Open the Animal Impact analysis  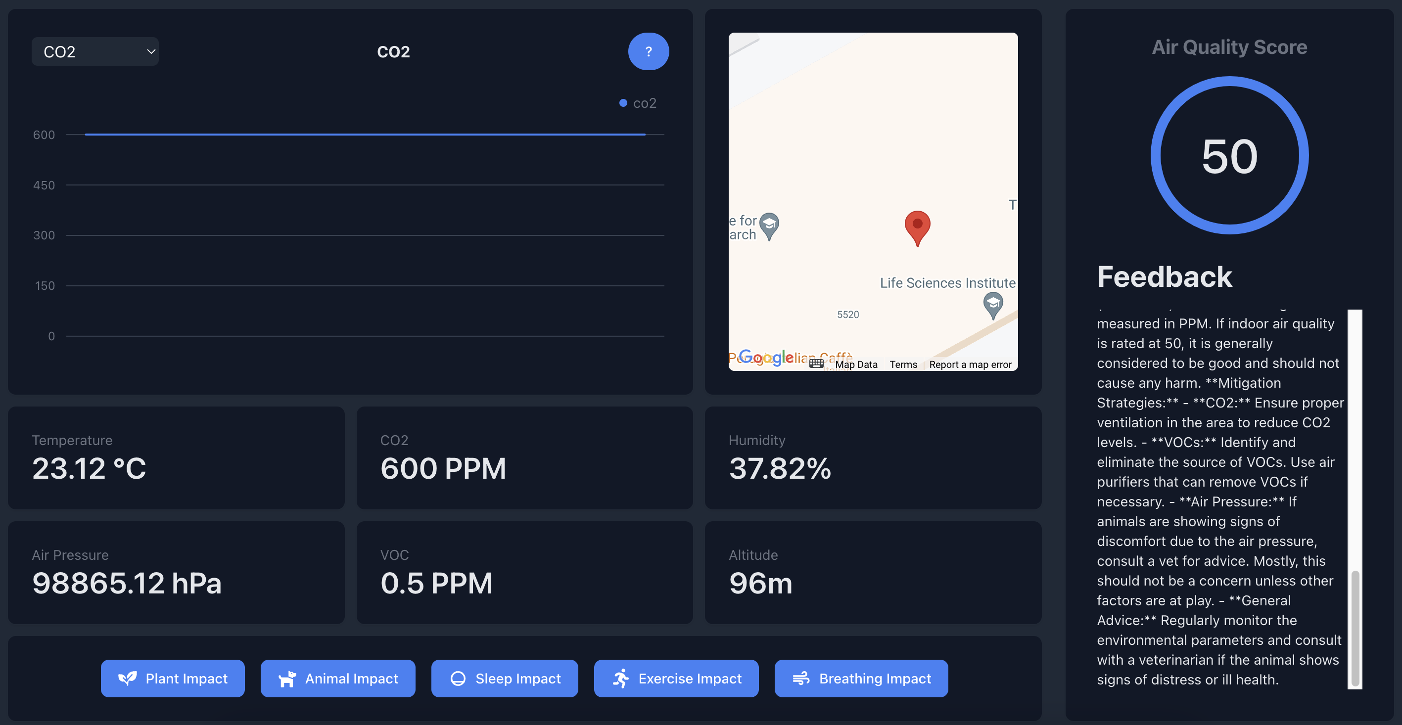point(337,678)
